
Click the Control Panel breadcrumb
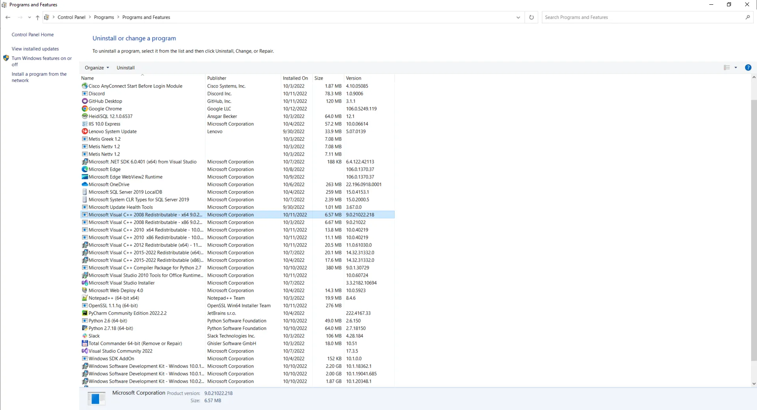(71, 17)
